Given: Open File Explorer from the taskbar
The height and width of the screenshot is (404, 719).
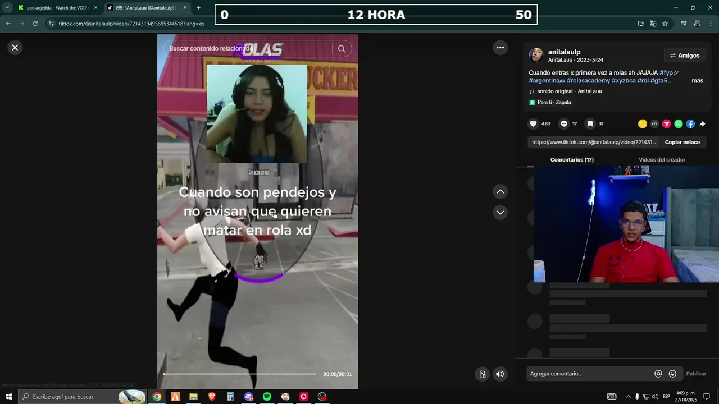Looking at the screenshot, I should pyautogui.click(x=193, y=397).
